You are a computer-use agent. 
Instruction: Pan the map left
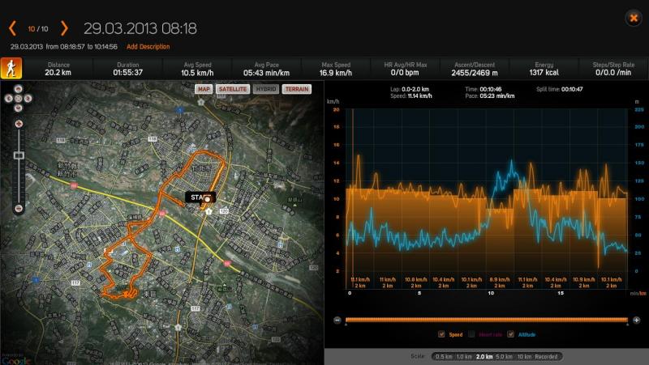[x=9, y=98]
